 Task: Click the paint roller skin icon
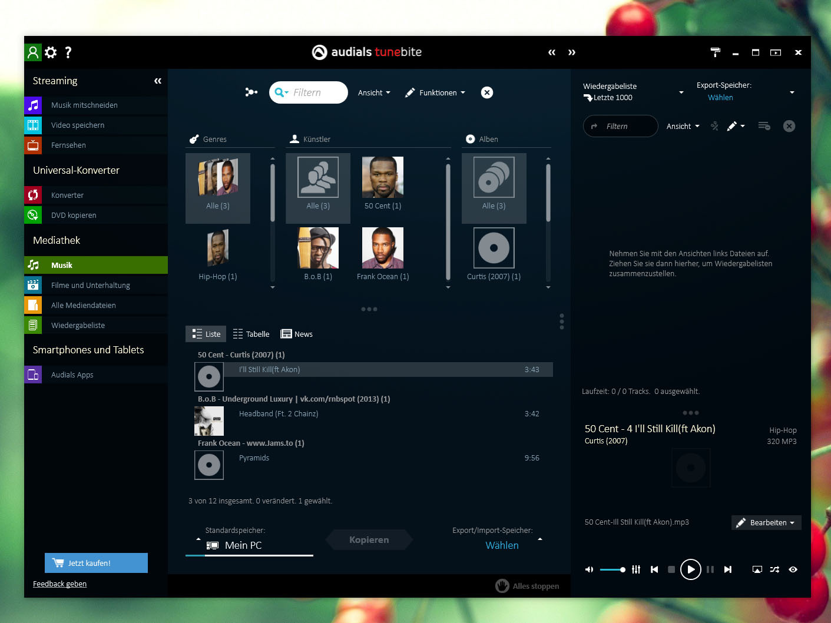(x=716, y=52)
